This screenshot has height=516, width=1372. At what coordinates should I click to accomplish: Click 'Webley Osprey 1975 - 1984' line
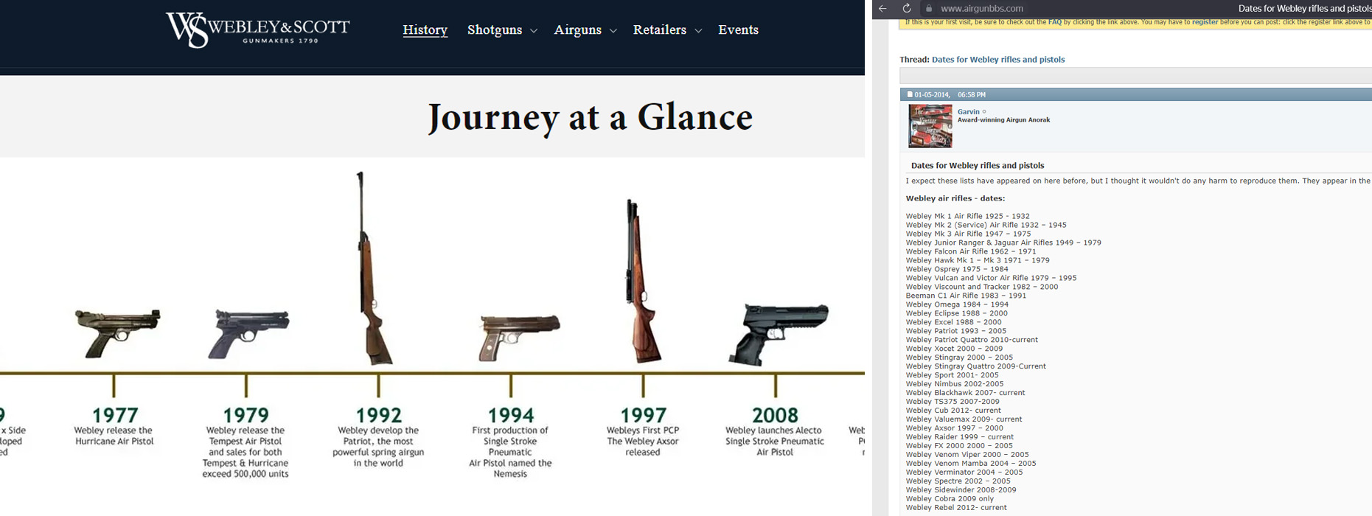tap(957, 269)
